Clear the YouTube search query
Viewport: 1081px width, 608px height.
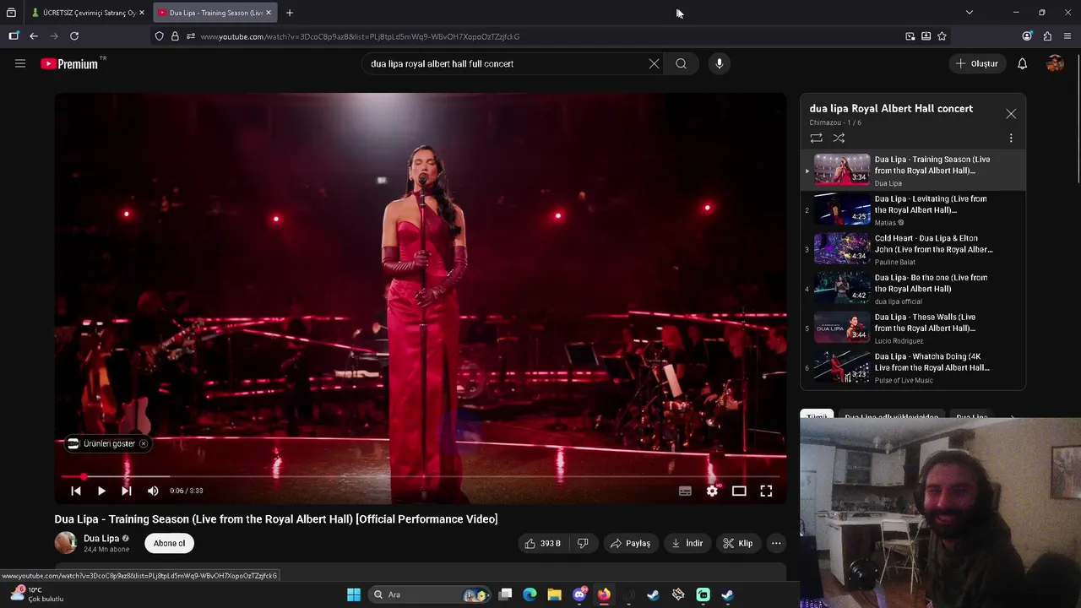pos(654,63)
